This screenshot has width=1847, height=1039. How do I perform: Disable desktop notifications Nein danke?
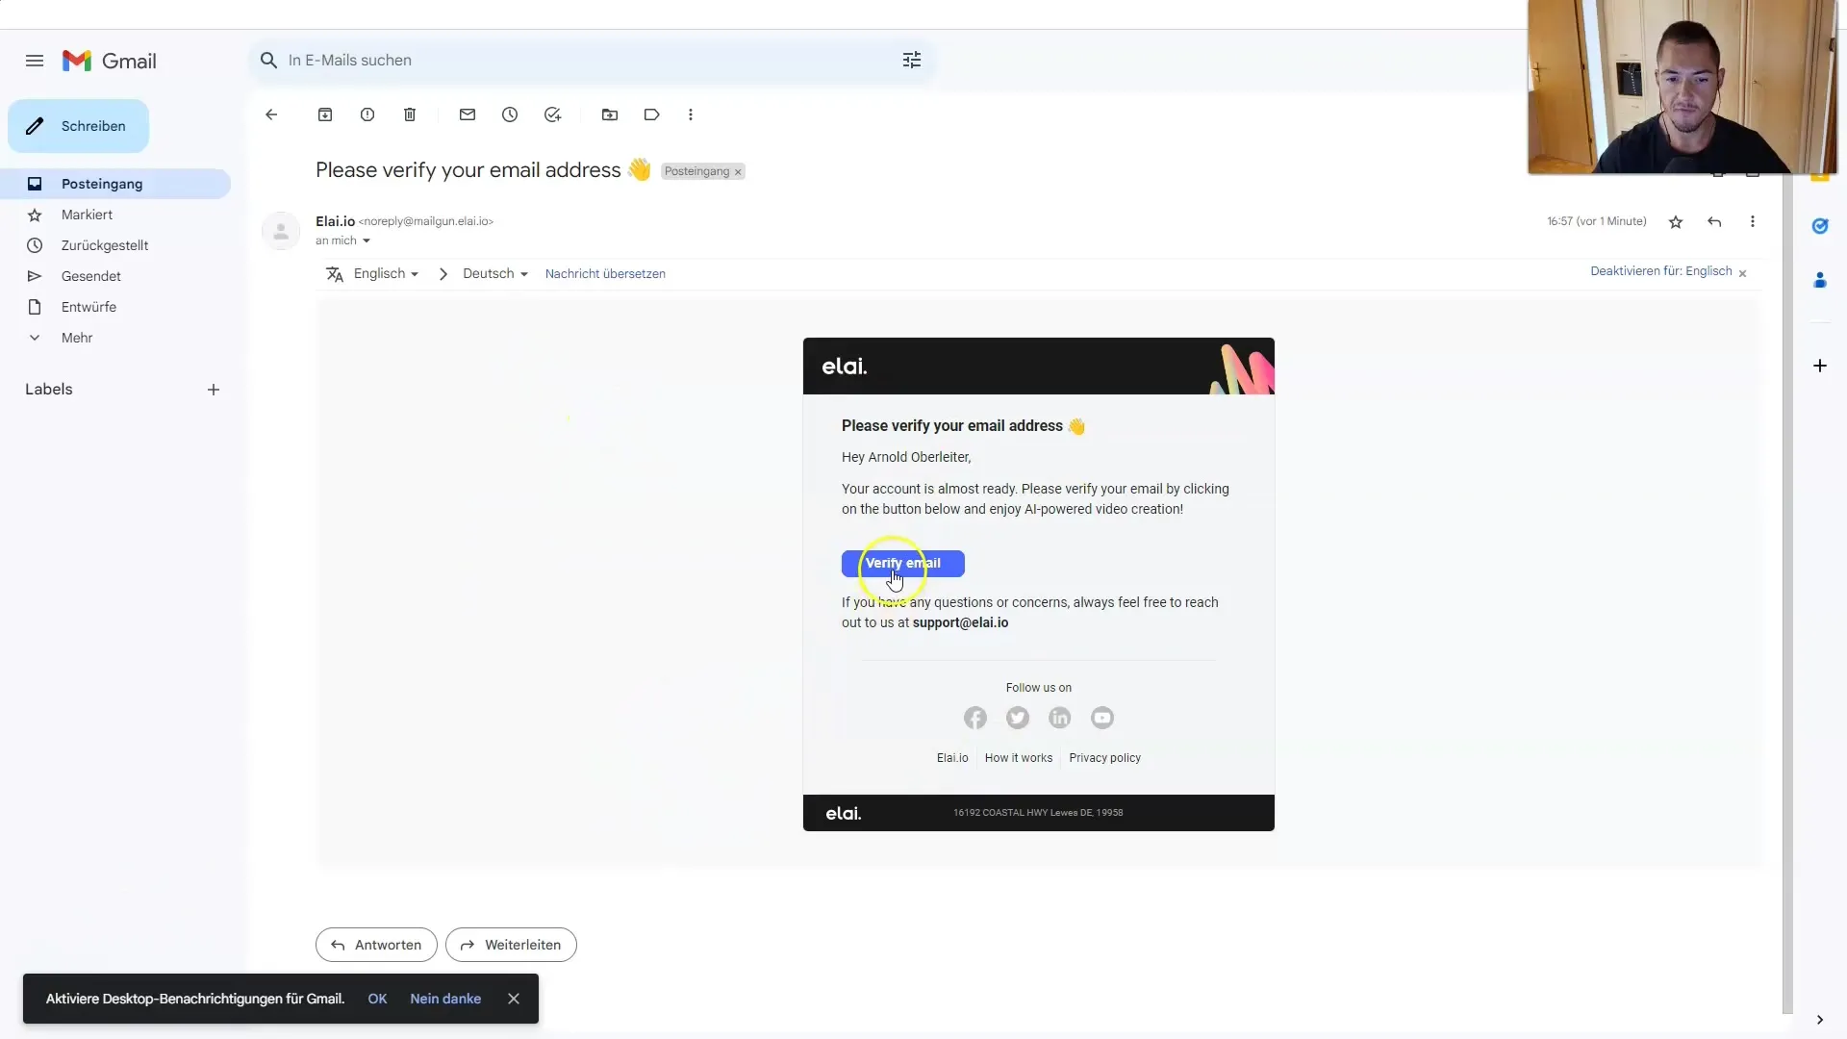coord(445,999)
